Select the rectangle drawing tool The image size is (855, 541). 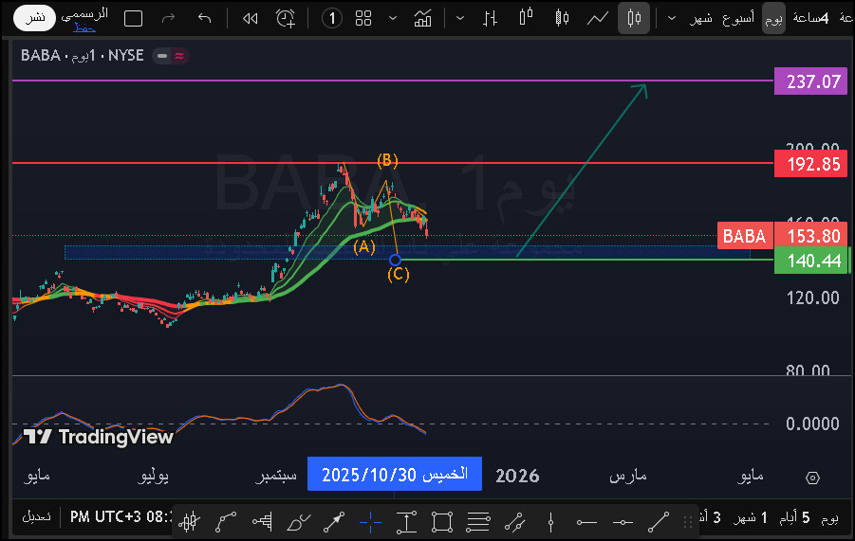442,522
